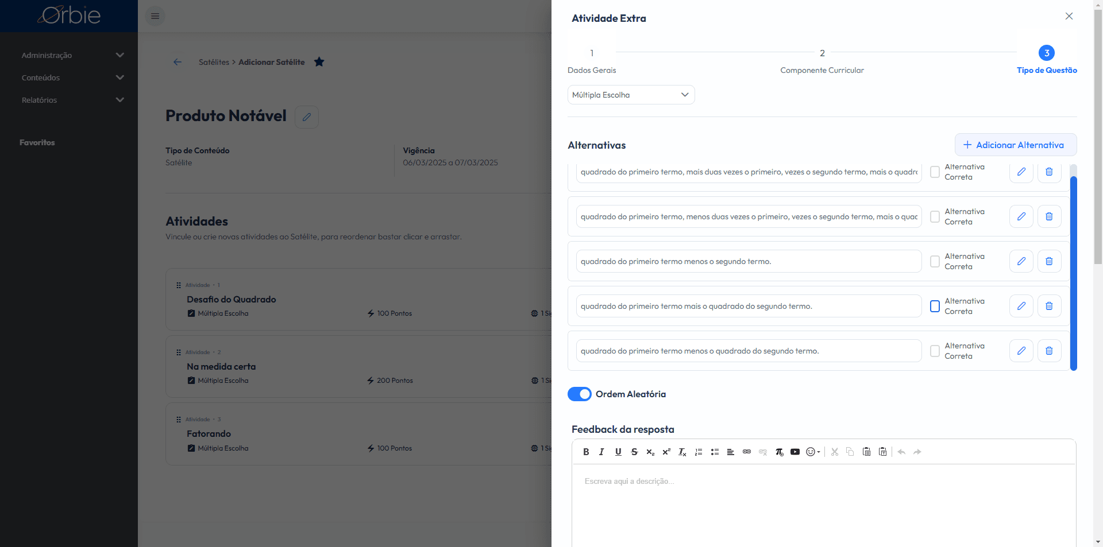The height and width of the screenshot is (547, 1103).
Task: Open the emoji picker in feedback toolbar
Action: (x=813, y=452)
